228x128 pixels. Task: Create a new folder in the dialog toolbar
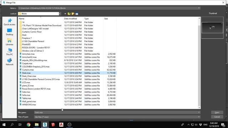[x=73, y=14]
